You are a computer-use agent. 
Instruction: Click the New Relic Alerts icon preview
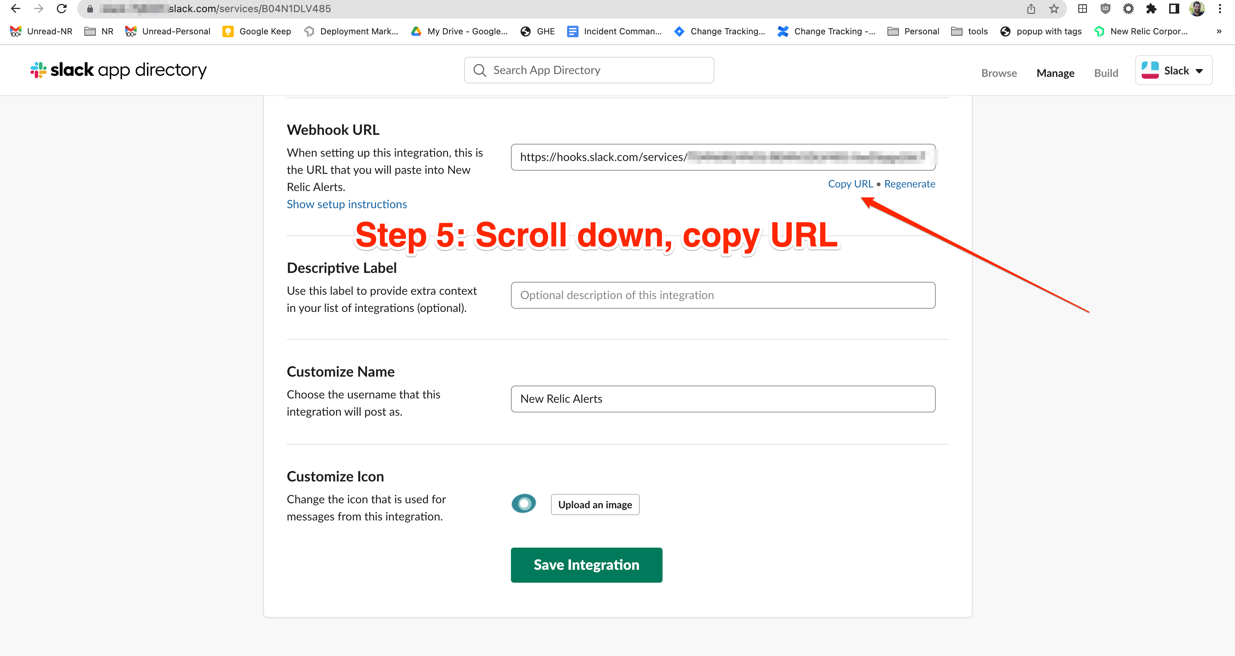pyautogui.click(x=523, y=504)
